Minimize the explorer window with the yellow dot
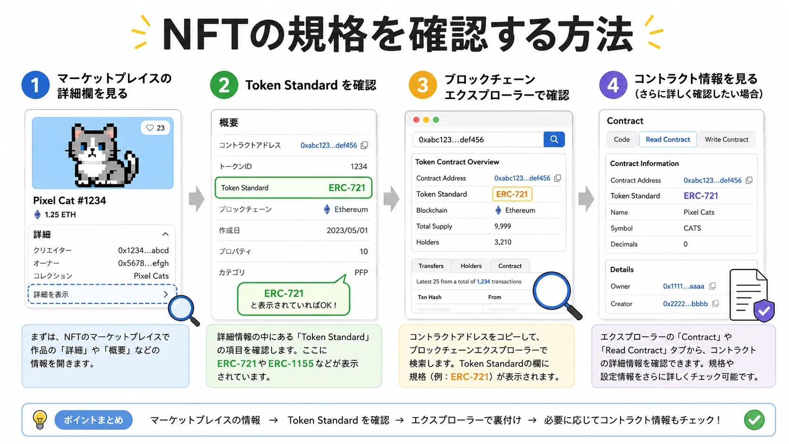 [426, 120]
